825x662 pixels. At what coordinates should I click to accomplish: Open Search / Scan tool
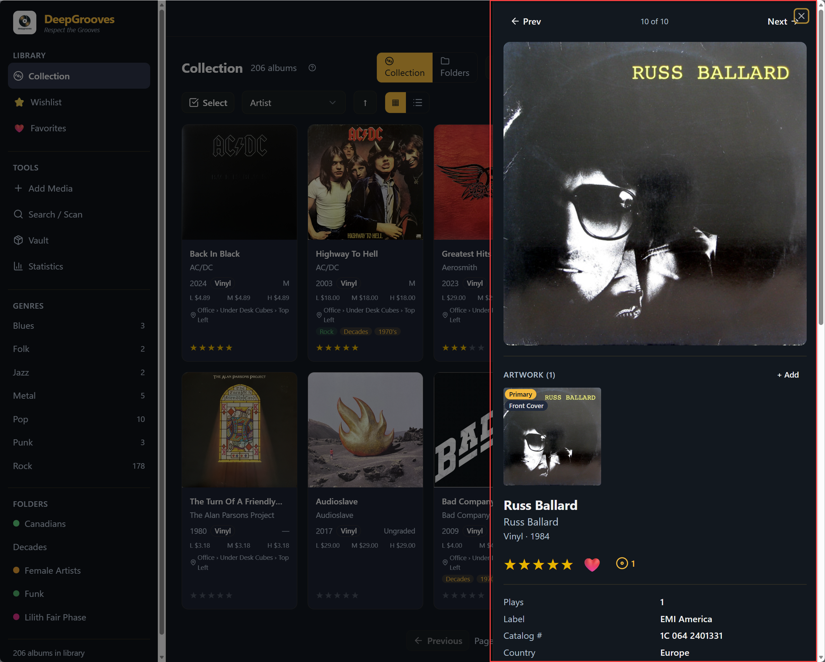click(x=79, y=214)
